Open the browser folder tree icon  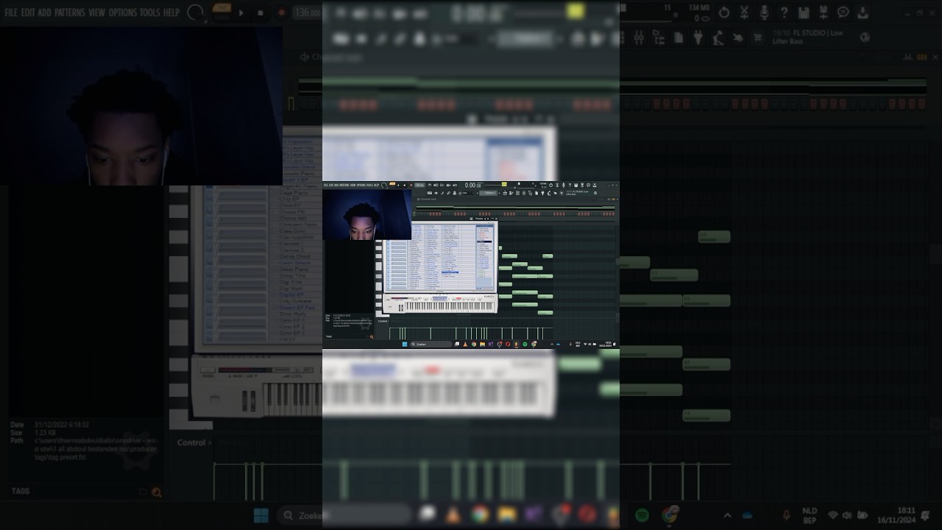pyautogui.click(x=658, y=38)
